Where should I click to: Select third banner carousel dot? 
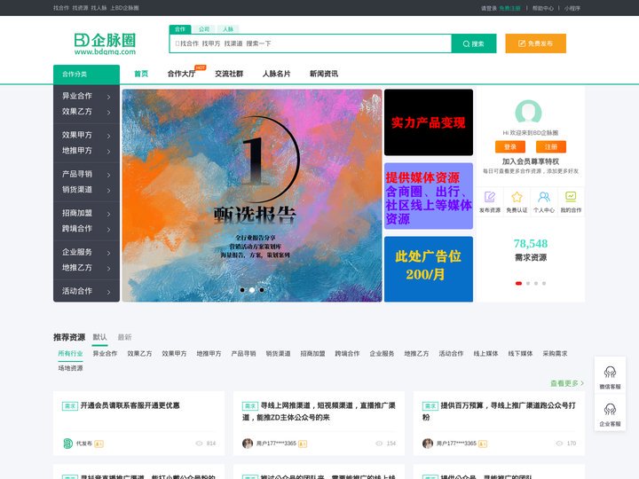coord(262,290)
